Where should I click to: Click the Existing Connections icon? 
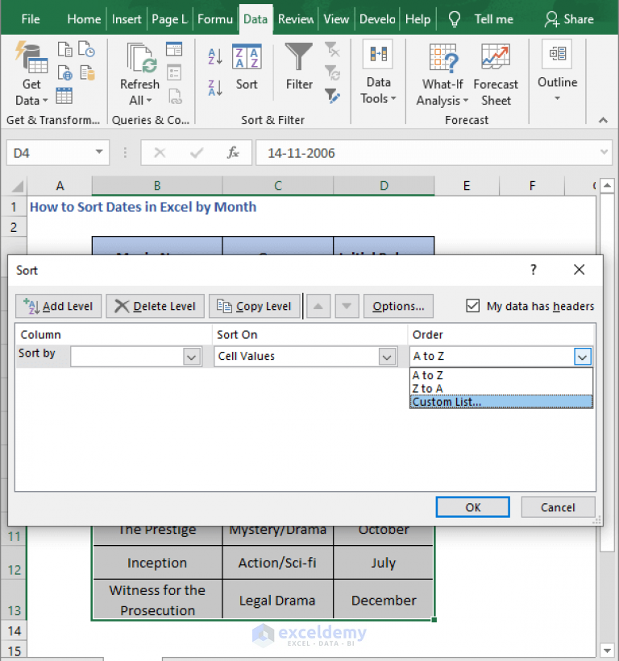pos(87,72)
